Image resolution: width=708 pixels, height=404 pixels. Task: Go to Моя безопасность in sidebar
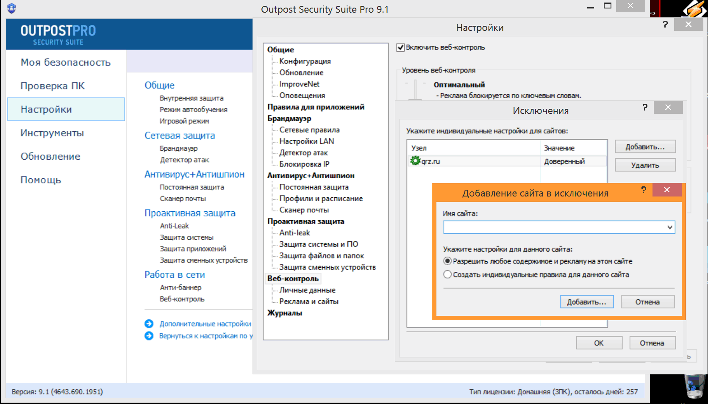click(66, 62)
